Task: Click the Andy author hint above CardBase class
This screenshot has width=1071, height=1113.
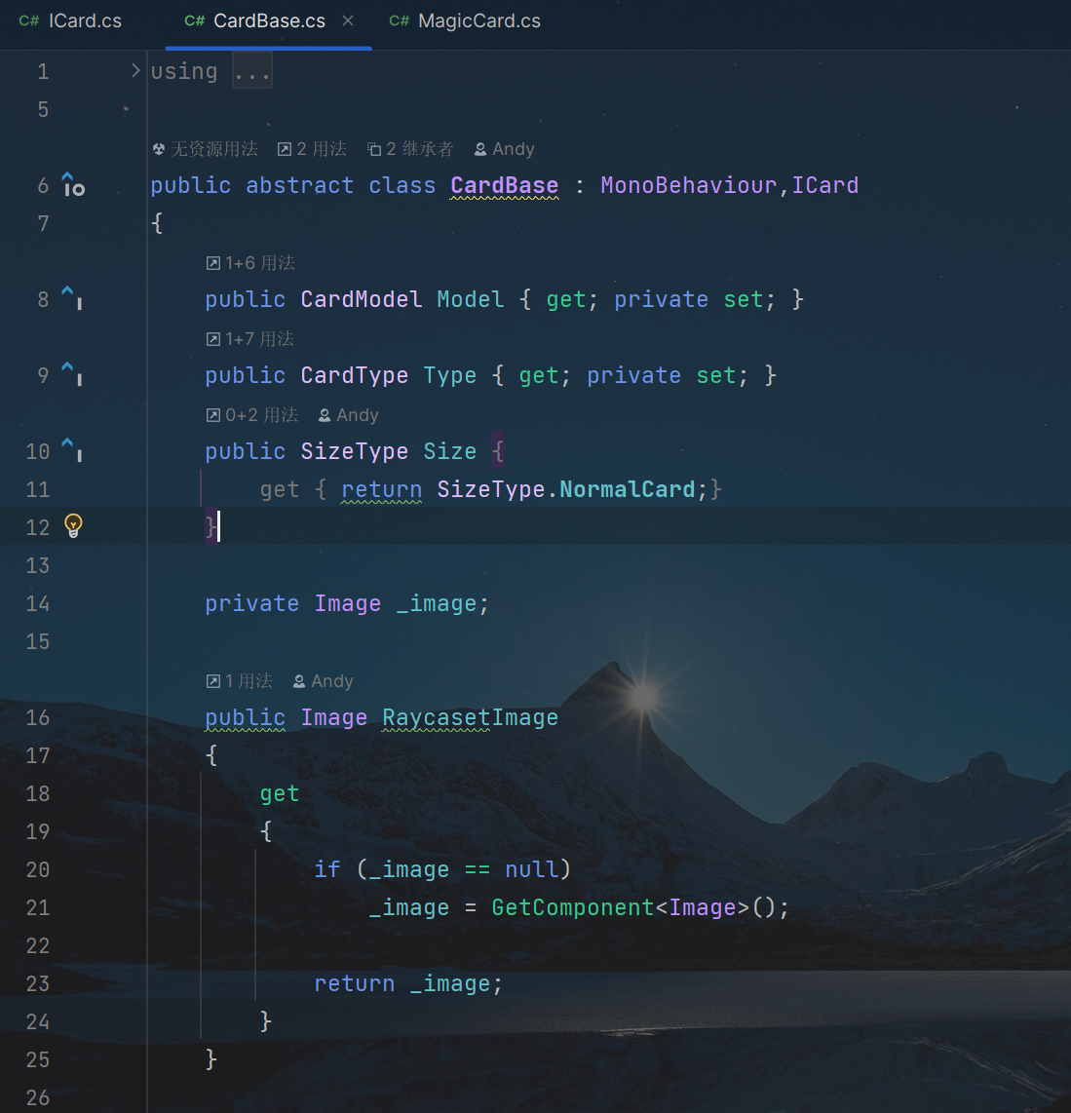Action: coord(505,149)
